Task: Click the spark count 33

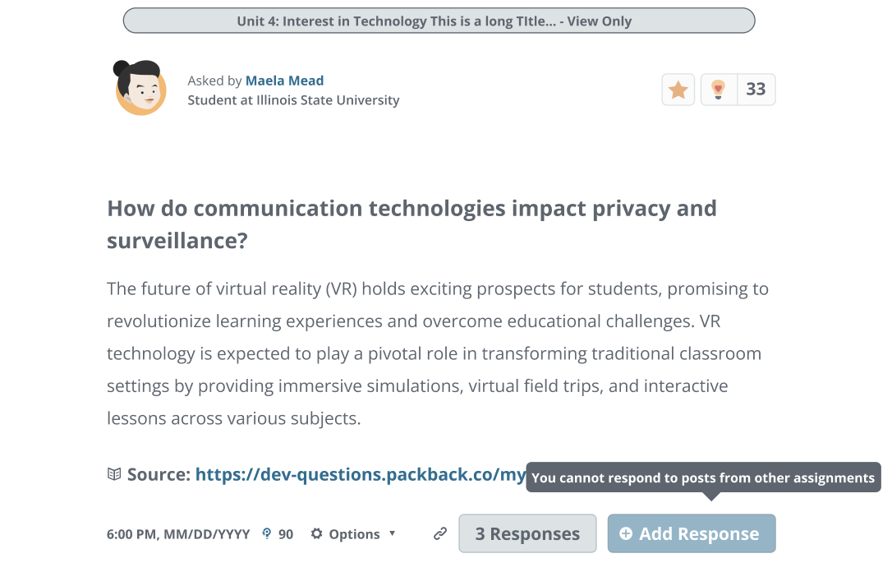Action: point(756,90)
